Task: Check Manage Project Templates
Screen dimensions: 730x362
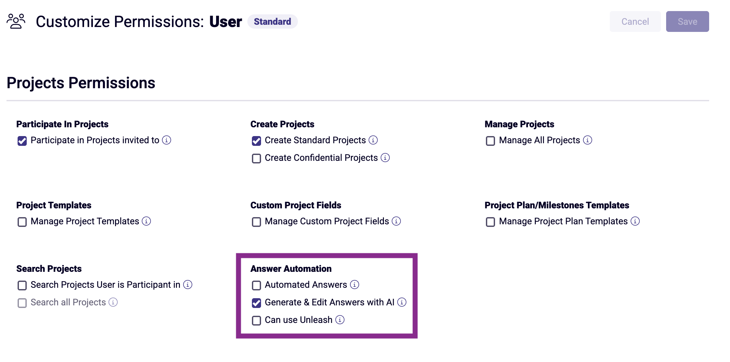Action: coord(22,222)
